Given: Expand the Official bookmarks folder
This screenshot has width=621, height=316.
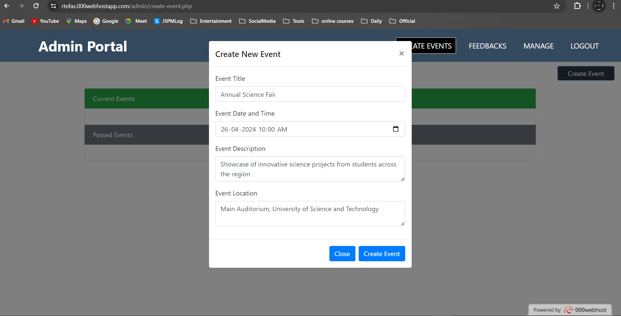Looking at the screenshot, I should click(402, 21).
